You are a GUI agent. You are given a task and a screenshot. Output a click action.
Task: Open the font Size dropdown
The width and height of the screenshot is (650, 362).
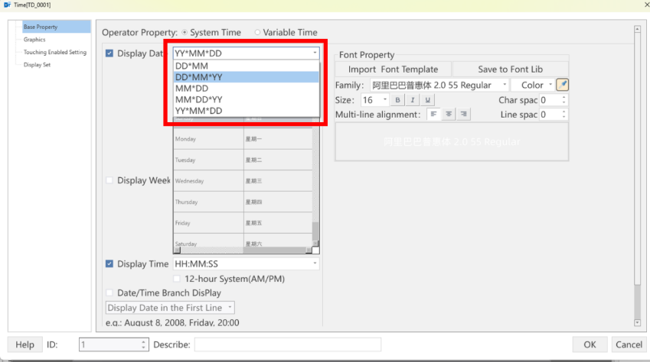[x=384, y=100]
